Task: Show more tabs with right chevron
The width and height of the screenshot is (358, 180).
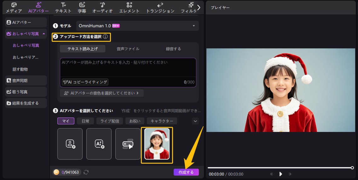Action: [199, 8]
